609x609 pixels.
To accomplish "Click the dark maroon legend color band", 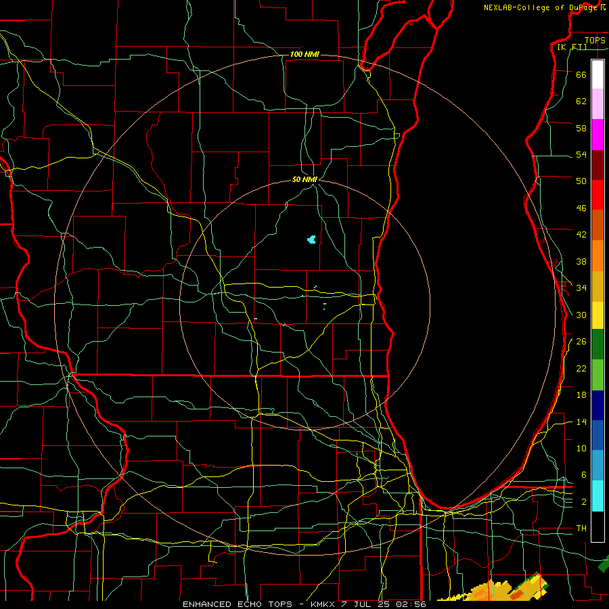I will tap(597, 165).
